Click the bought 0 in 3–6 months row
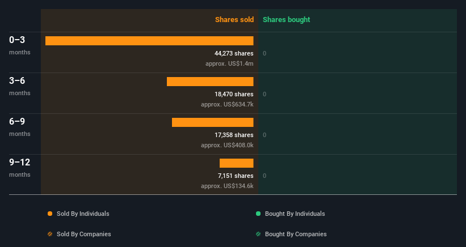The image size is (466, 247). (265, 94)
